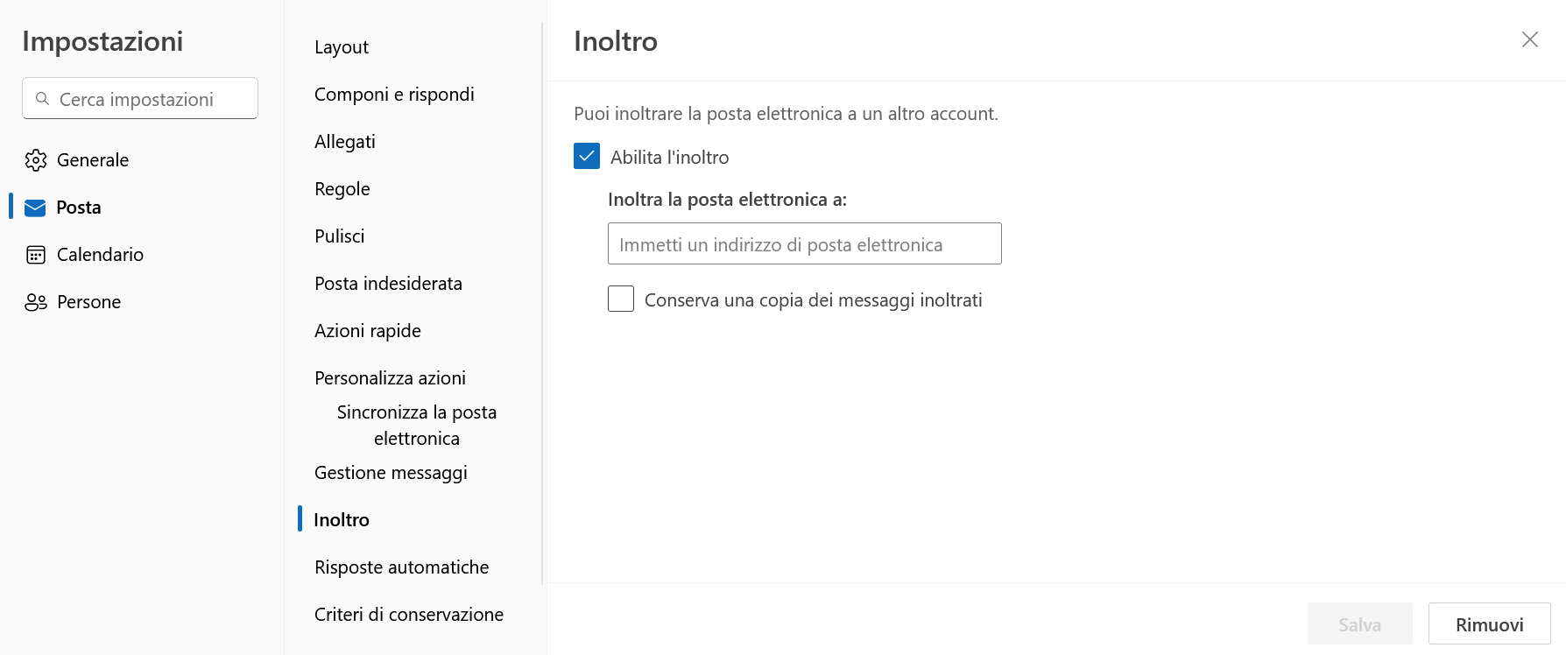1566x655 pixels.
Task: Go to Componi e rispondi settings
Action: point(394,95)
